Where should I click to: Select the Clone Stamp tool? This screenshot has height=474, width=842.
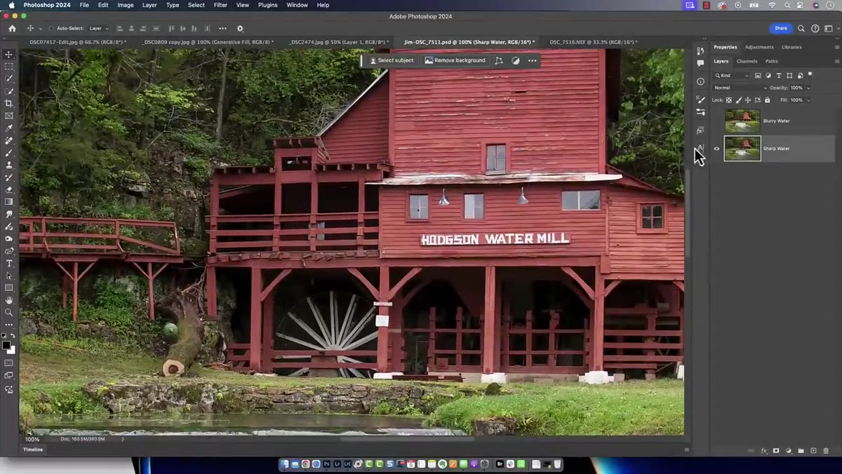pyautogui.click(x=9, y=165)
